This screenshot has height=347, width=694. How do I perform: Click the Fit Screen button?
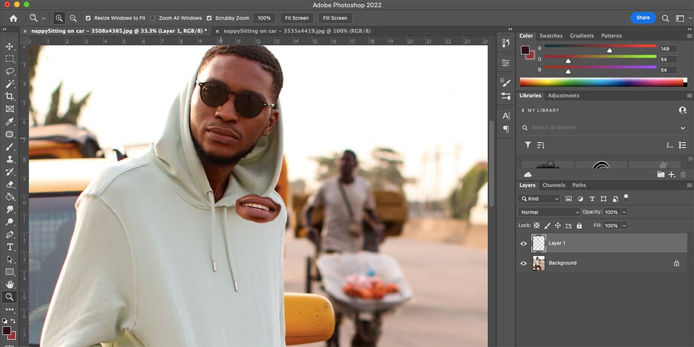297,18
